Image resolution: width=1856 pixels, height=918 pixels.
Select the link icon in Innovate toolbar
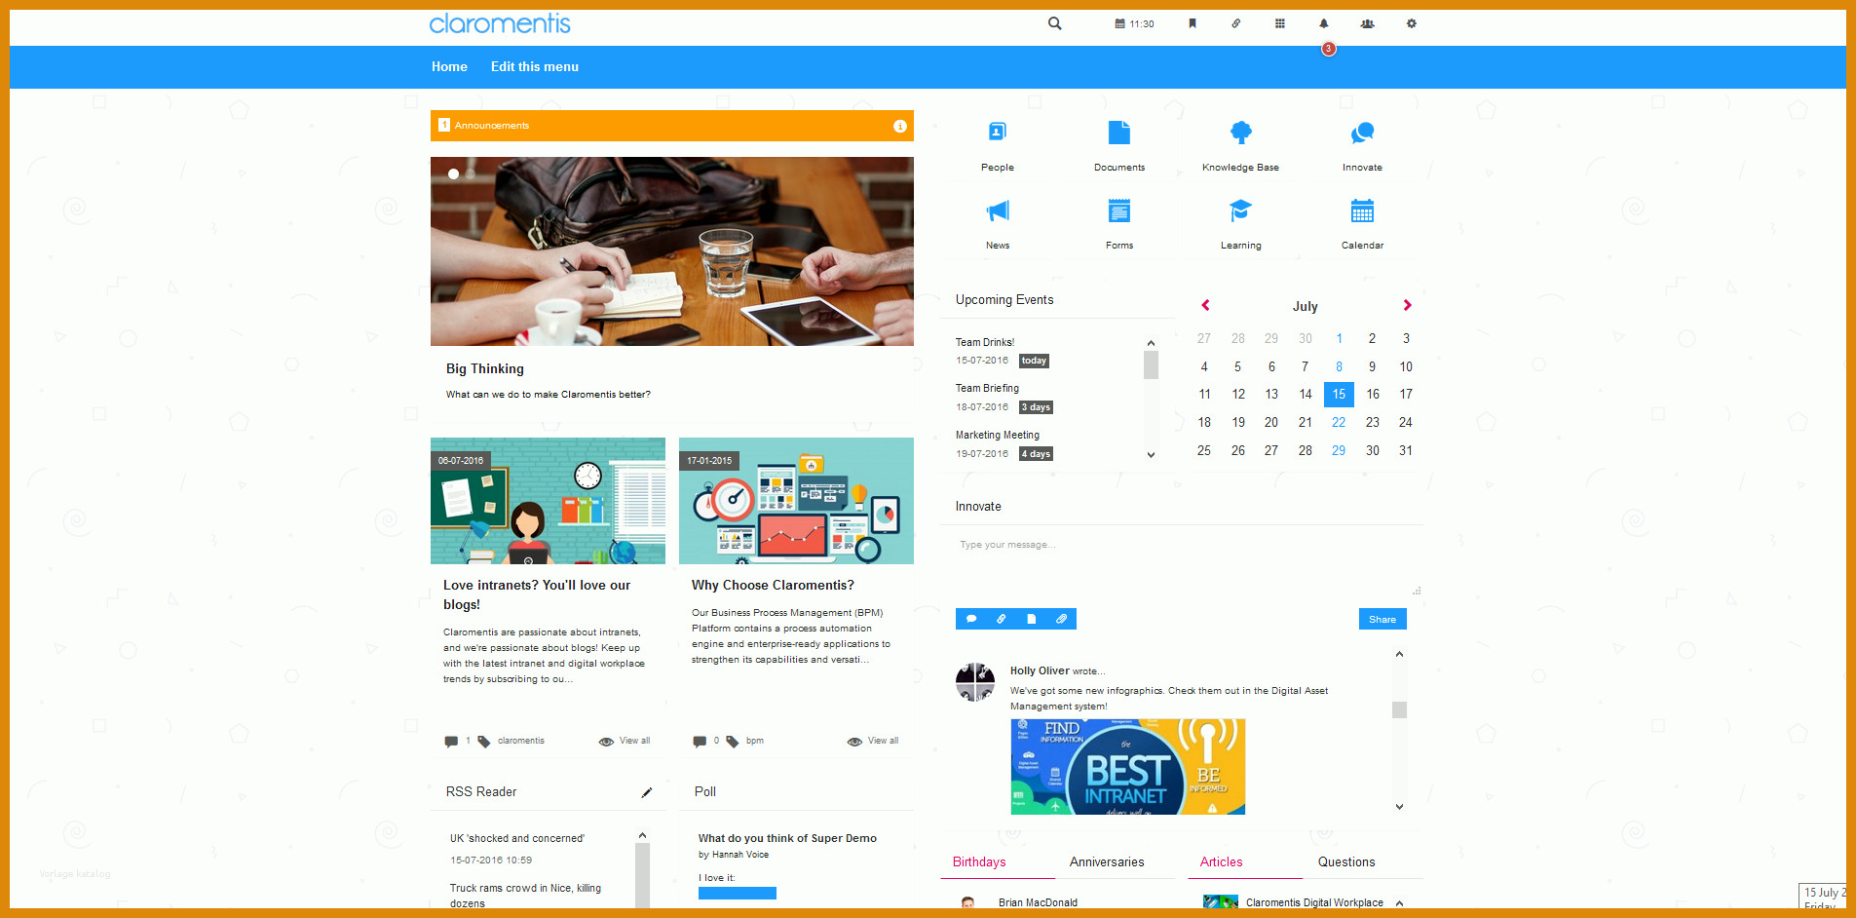pyautogui.click(x=1001, y=619)
